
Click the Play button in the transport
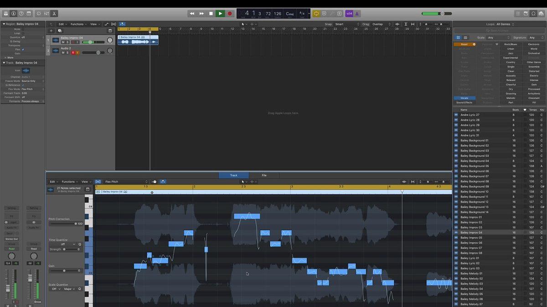(220, 14)
